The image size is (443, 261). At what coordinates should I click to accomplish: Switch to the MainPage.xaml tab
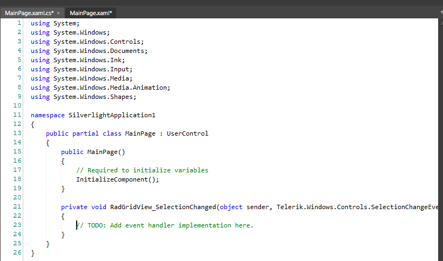[91, 13]
